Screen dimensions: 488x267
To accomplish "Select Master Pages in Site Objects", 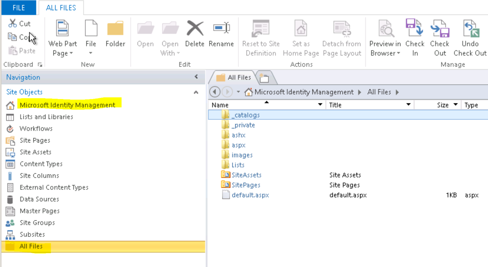I will point(40,211).
